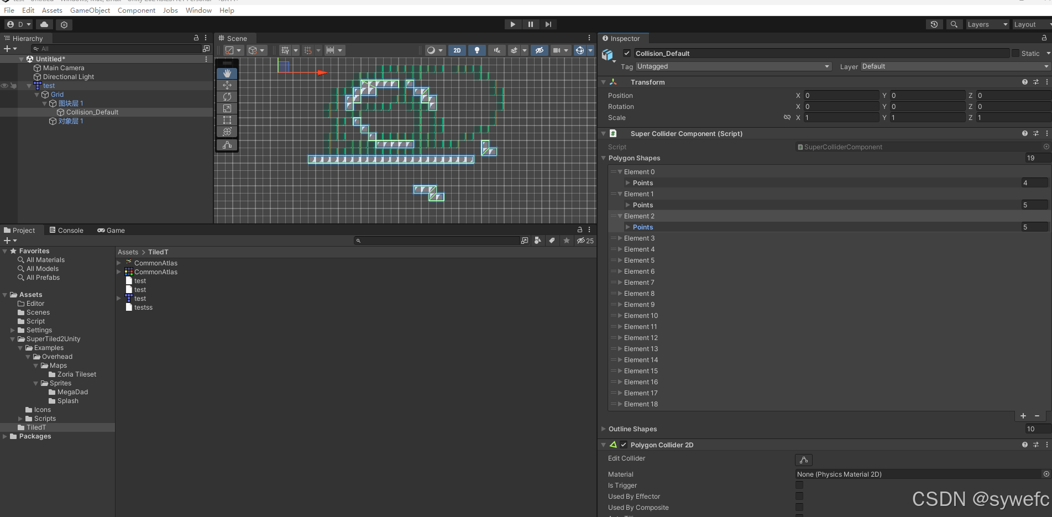
Task: Open the Undo History icon
Action: (x=934, y=24)
